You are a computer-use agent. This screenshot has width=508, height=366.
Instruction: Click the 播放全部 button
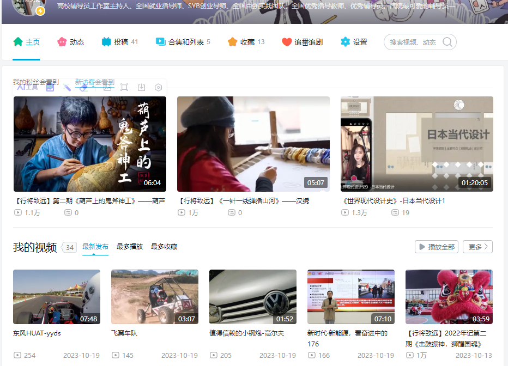[436, 246]
